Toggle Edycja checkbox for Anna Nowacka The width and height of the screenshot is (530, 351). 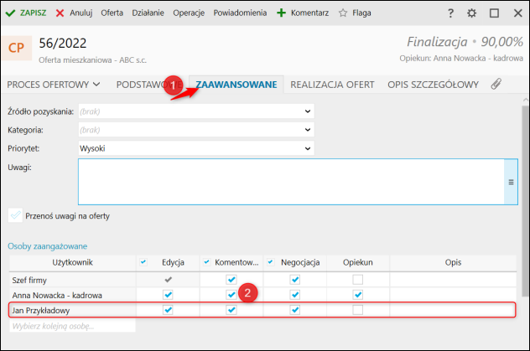tap(168, 295)
